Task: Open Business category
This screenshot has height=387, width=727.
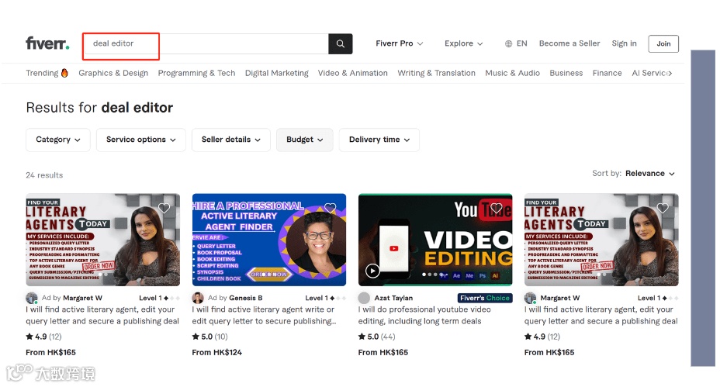Action: click(566, 73)
